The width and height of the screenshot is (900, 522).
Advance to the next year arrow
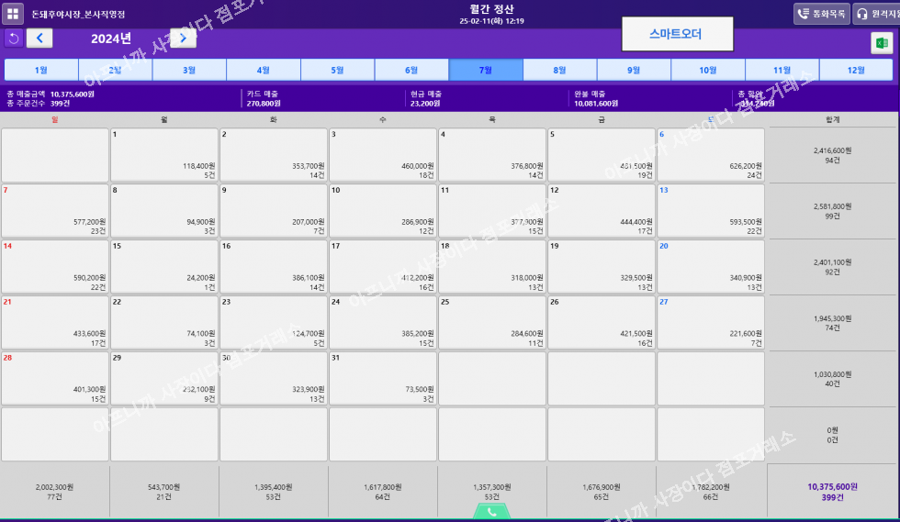pos(184,38)
